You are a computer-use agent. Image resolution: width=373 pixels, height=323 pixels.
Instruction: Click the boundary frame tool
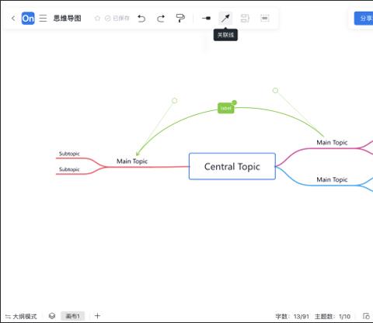264,19
